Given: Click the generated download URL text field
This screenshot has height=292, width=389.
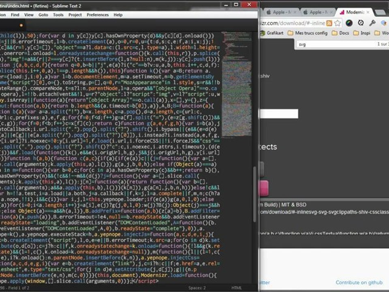Looking at the screenshot, I should (324, 212).
